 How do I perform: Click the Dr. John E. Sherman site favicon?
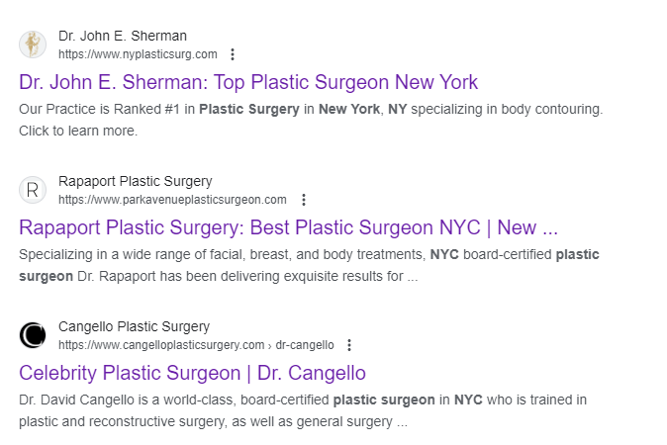point(33,44)
